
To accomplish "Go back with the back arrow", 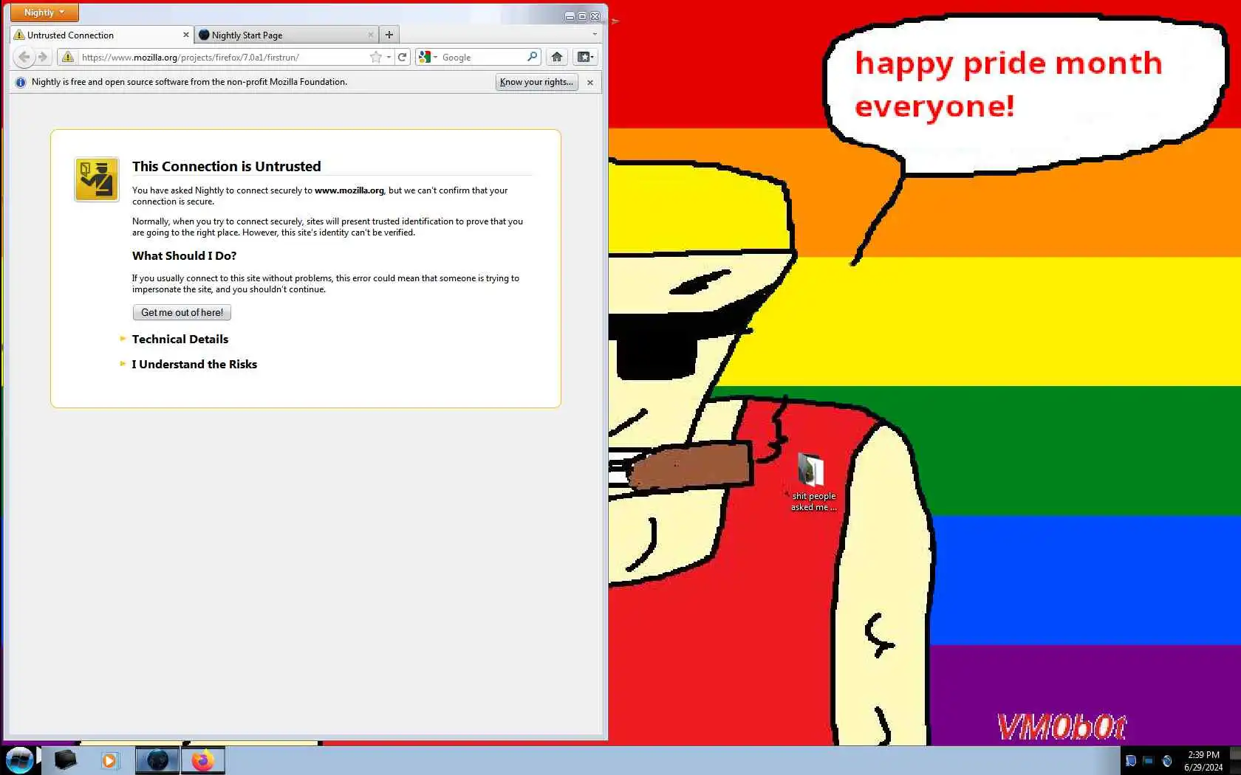I will pos(24,57).
